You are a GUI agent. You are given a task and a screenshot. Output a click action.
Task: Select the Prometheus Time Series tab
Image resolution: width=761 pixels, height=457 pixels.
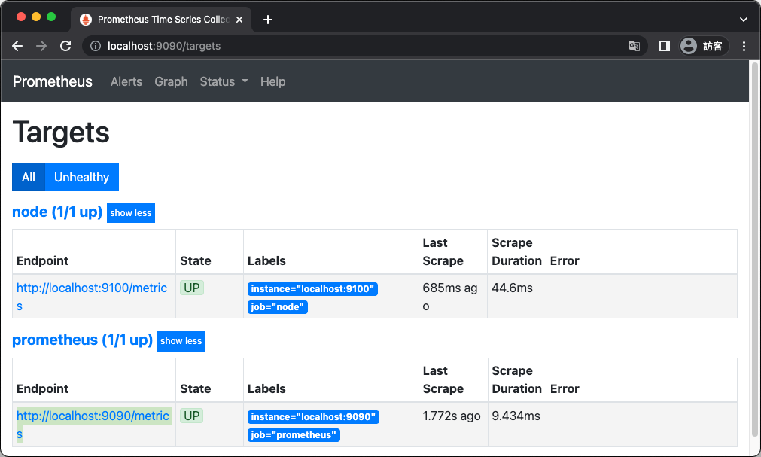(160, 20)
